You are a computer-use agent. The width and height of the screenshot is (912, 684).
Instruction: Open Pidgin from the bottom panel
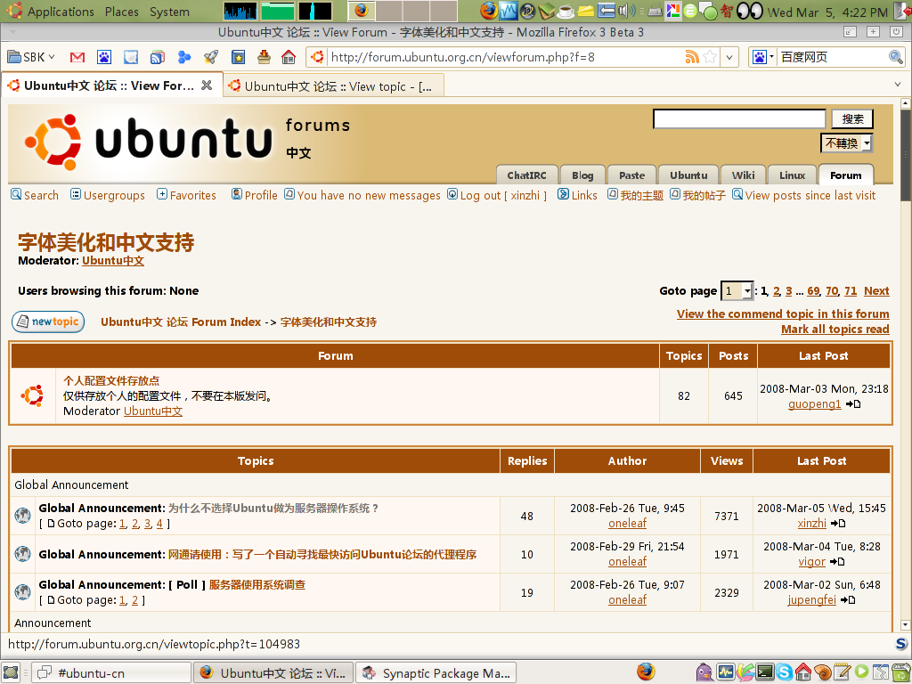(x=704, y=672)
